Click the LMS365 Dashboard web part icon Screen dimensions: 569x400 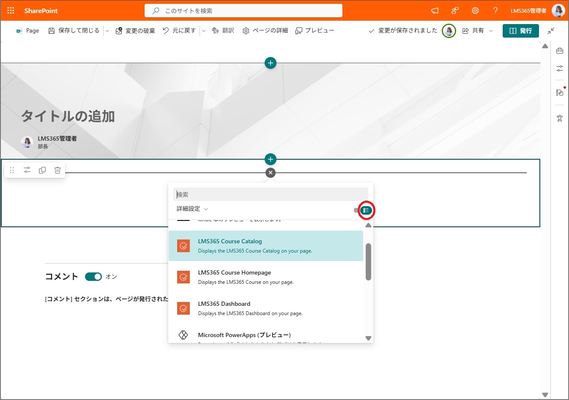(183, 308)
